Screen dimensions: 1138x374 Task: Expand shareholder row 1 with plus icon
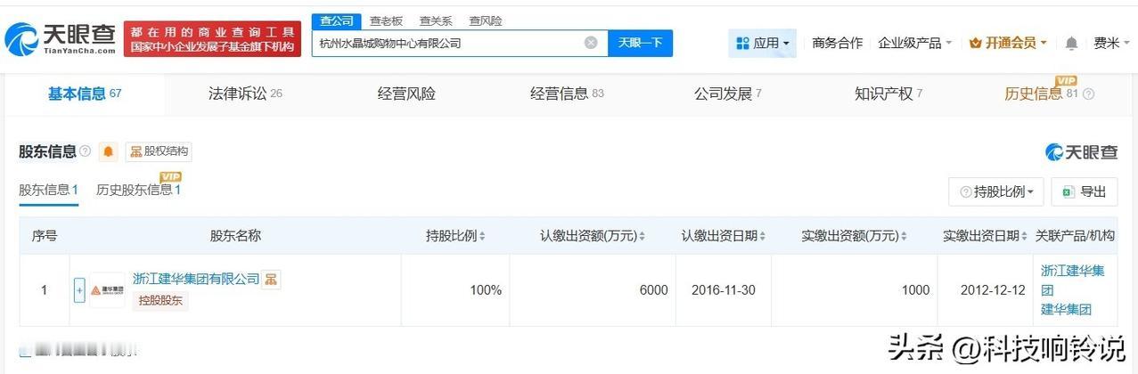click(79, 290)
